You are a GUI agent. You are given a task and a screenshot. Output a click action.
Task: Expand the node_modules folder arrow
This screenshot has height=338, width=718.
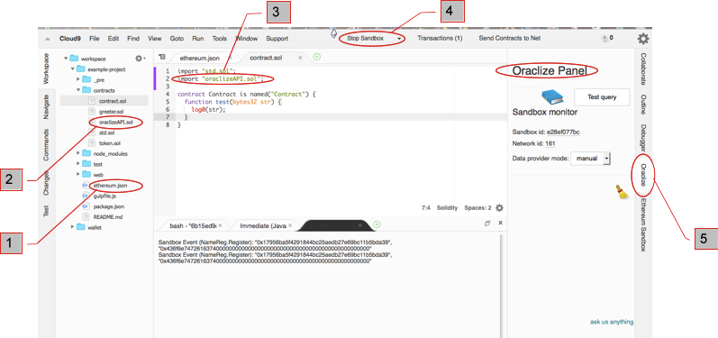tap(78, 153)
